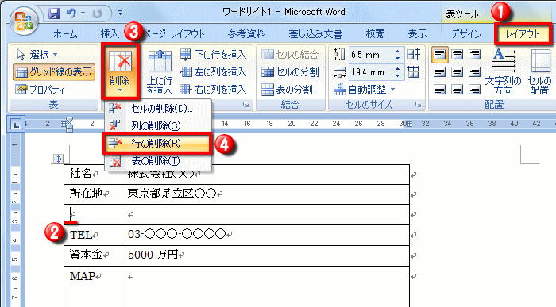Undo the last action via the arrow icon
This screenshot has height=307, width=556.
71,13
